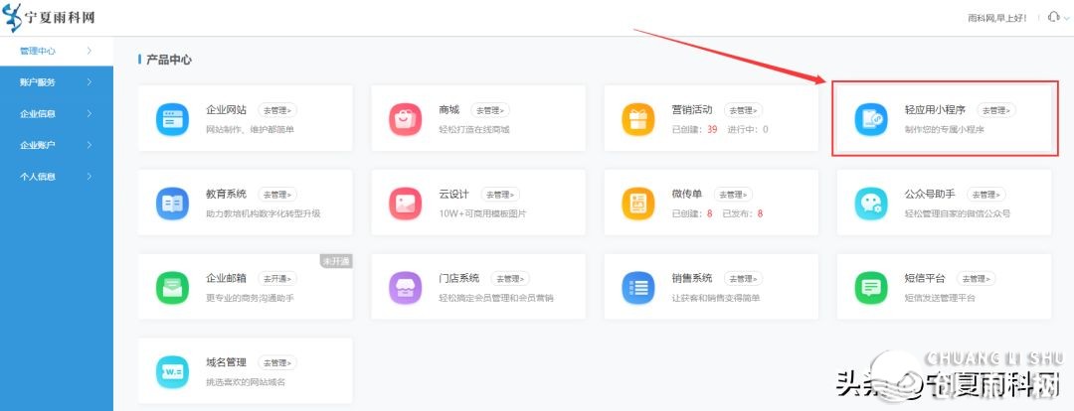Screen dimensions: 1074x411
Task: Select the 公众号助手 chat icon
Action: 871,204
